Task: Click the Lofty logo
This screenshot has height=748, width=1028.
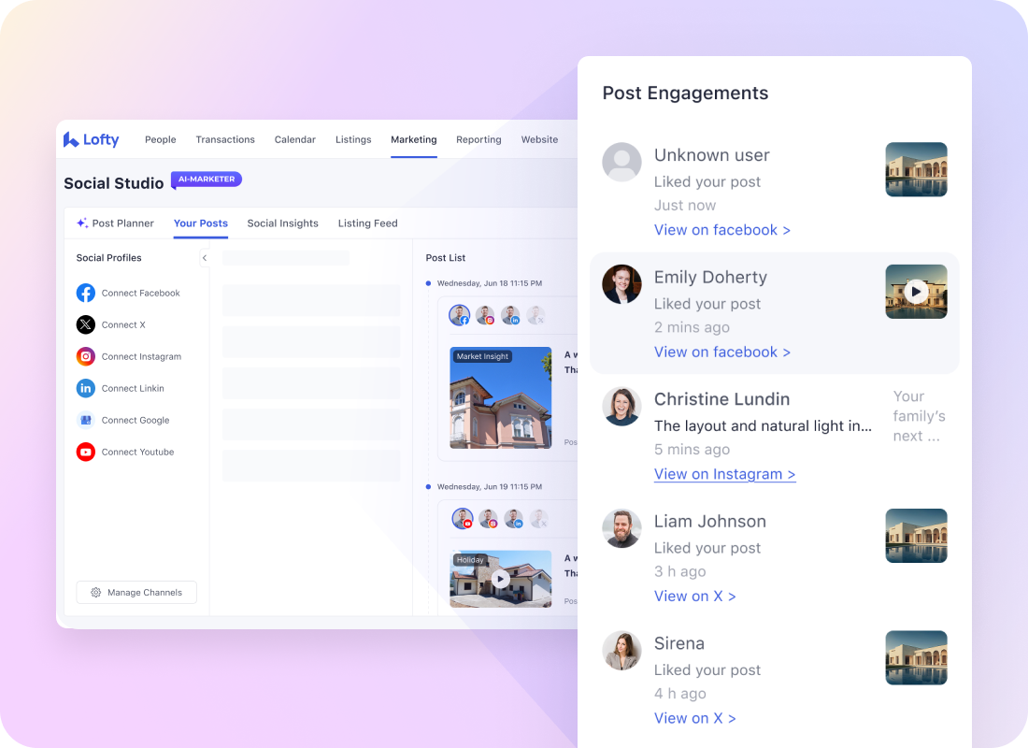Action: 92,139
